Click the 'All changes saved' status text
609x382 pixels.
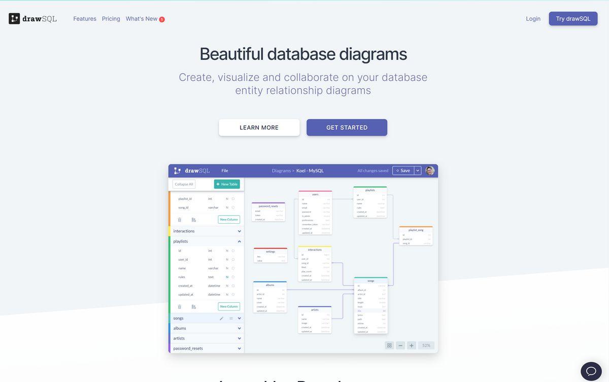pos(373,170)
